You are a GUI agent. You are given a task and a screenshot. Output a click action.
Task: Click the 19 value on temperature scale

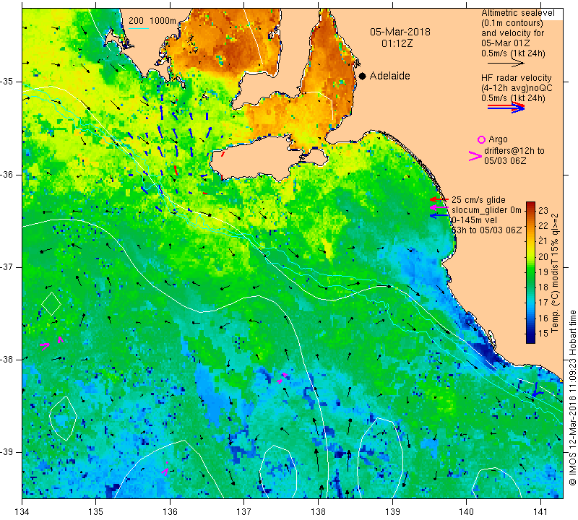pyautogui.click(x=543, y=272)
